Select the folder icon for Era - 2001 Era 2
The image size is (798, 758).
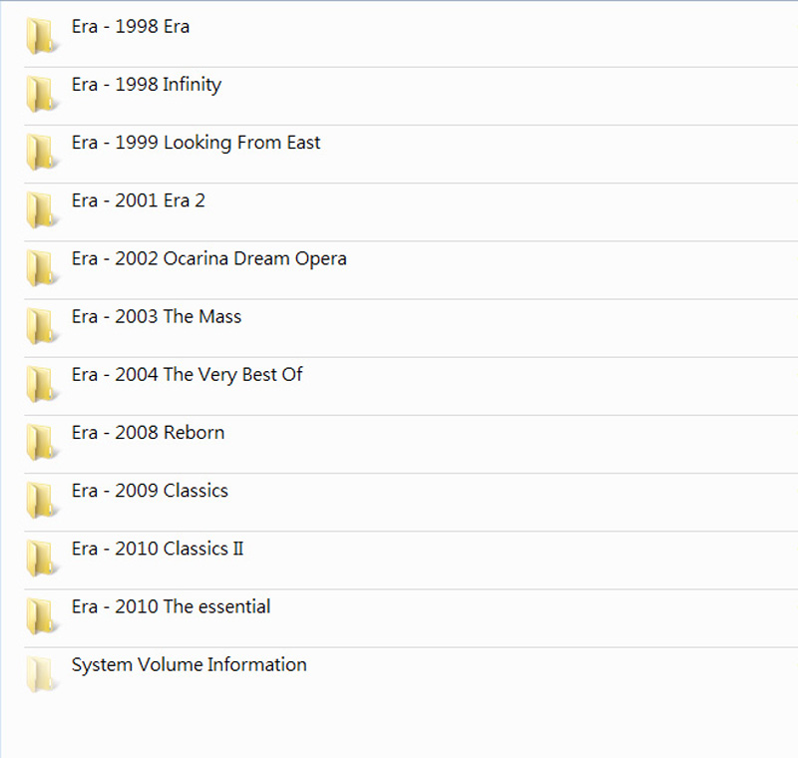coord(41,210)
